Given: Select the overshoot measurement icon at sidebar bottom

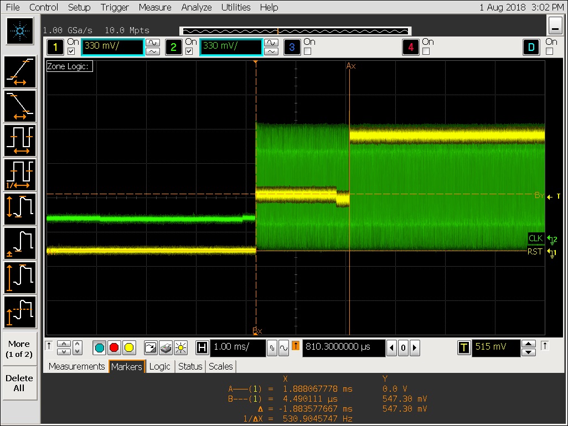Looking at the screenshot, I should coord(20,312).
